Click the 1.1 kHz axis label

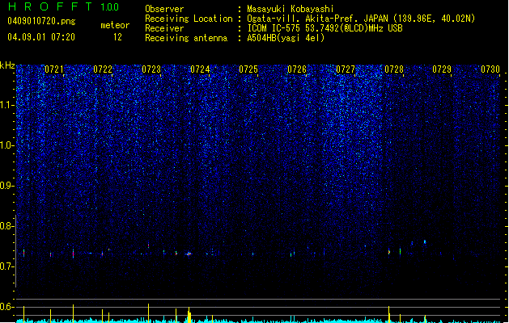click(7, 105)
